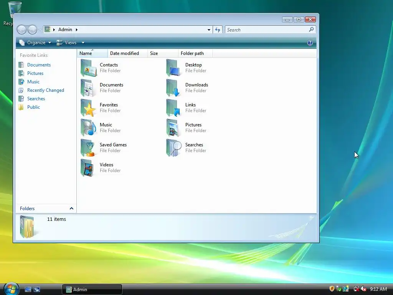This screenshot has width=393, height=295.
Task: Open the Views dropdown arrow
Action: click(x=83, y=43)
